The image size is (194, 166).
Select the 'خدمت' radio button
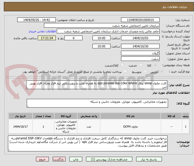(x=141, y=65)
